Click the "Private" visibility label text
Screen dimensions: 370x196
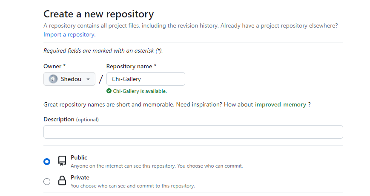pos(80,177)
